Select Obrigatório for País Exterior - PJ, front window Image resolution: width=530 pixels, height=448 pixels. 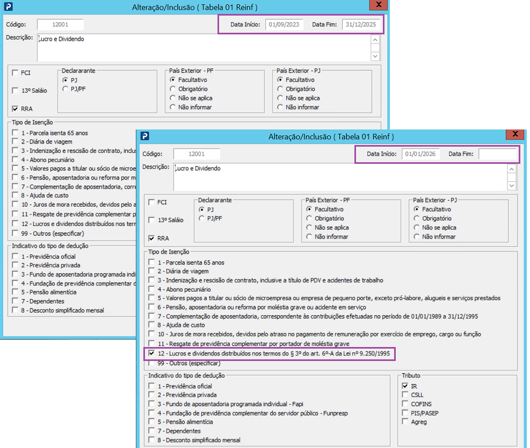[417, 219]
